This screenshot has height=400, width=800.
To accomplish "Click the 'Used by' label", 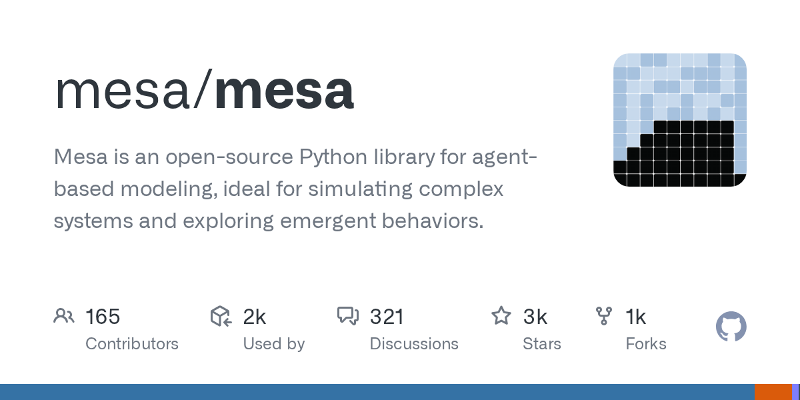I will [x=274, y=344].
